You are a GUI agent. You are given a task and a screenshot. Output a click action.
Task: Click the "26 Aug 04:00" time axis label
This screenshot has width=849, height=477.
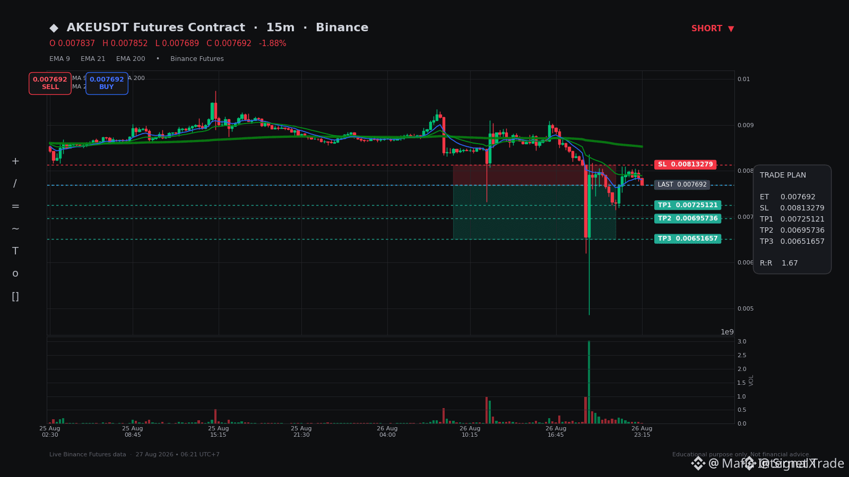(x=387, y=431)
